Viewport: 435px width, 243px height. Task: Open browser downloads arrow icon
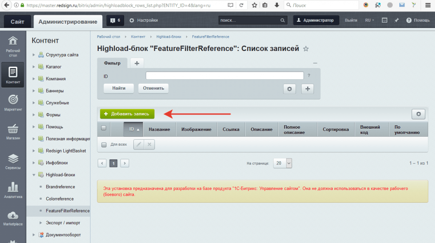click(x=277, y=5)
